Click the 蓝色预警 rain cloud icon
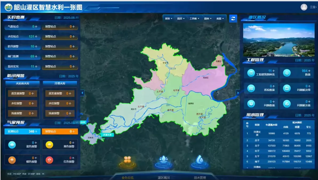This screenshot has width=318, height=180. click(12, 145)
